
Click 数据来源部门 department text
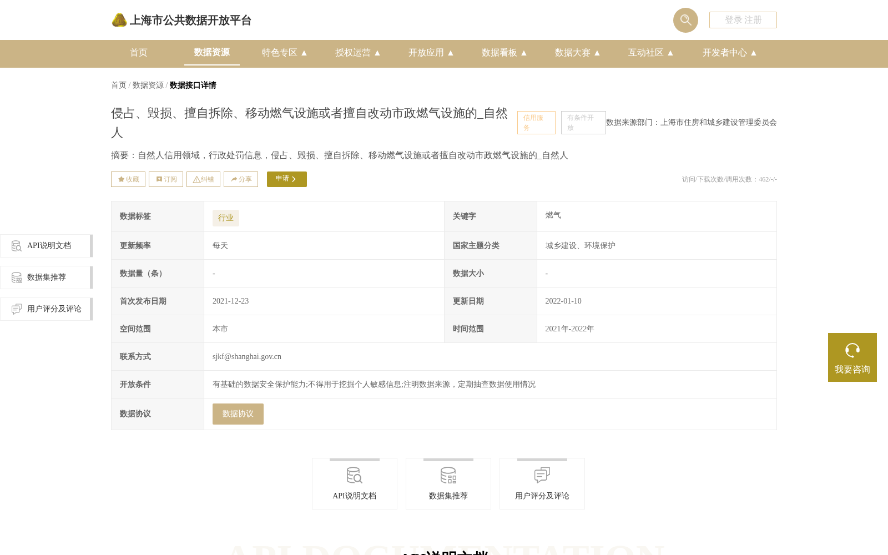[x=692, y=123]
